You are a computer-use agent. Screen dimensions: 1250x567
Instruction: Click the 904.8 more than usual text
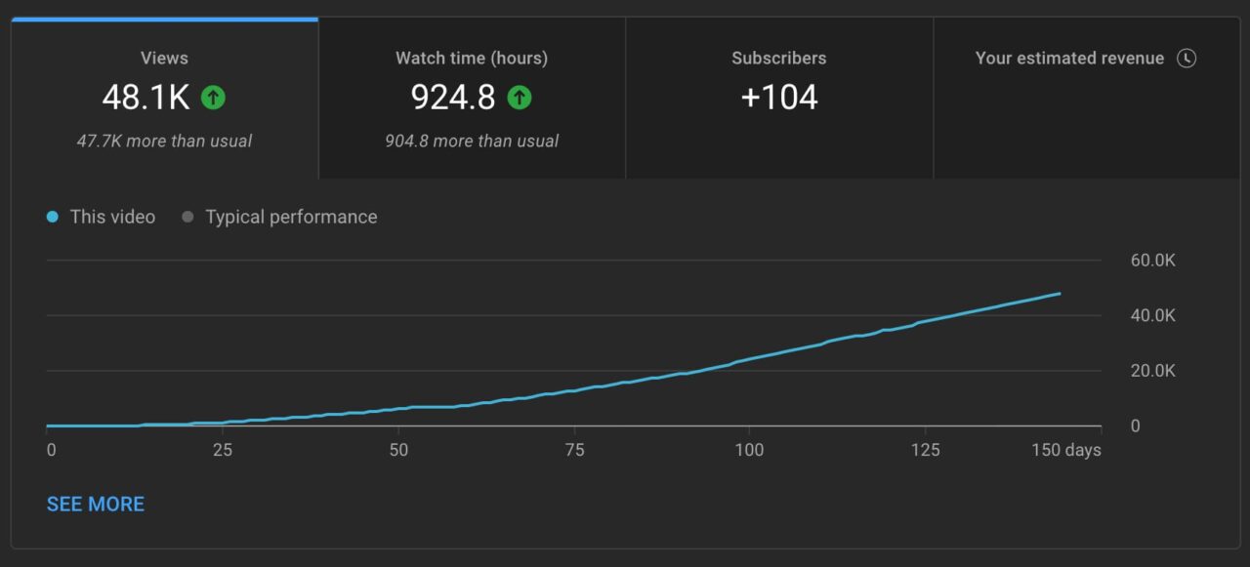(x=471, y=141)
